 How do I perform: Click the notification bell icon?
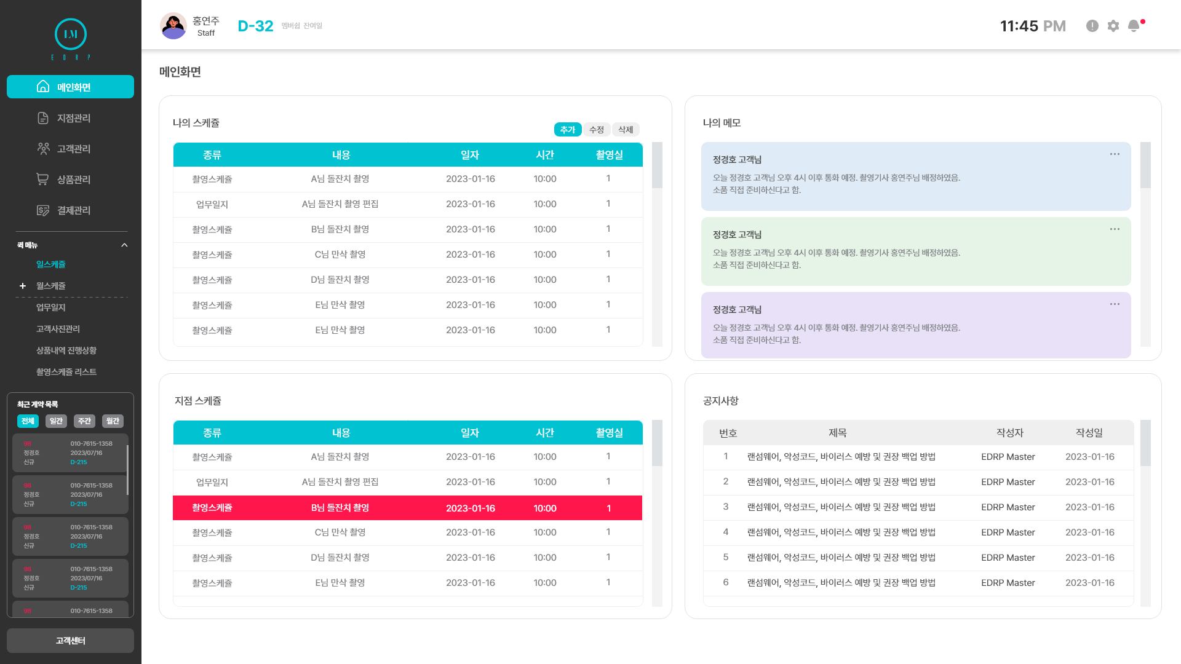coord(1134,26)
